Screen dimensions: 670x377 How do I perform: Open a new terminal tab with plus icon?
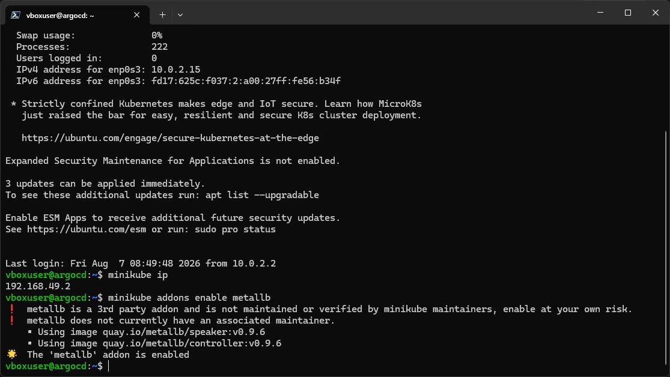(162, 15)
